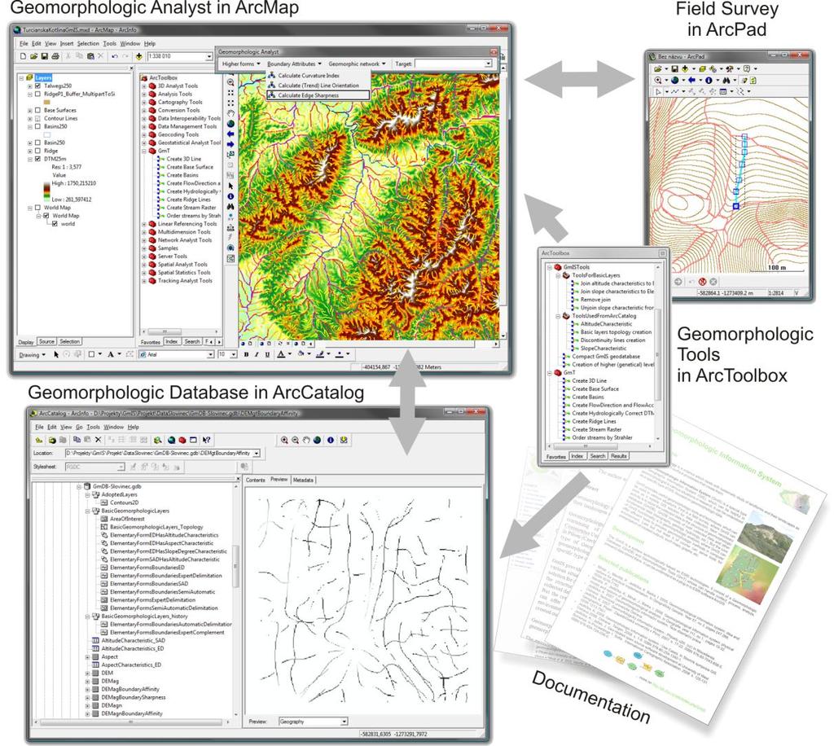This screenshot has height=746, width=834.
Task: Click Add Layer plus icon in ArcPad
Action: [x=685, y=68]
